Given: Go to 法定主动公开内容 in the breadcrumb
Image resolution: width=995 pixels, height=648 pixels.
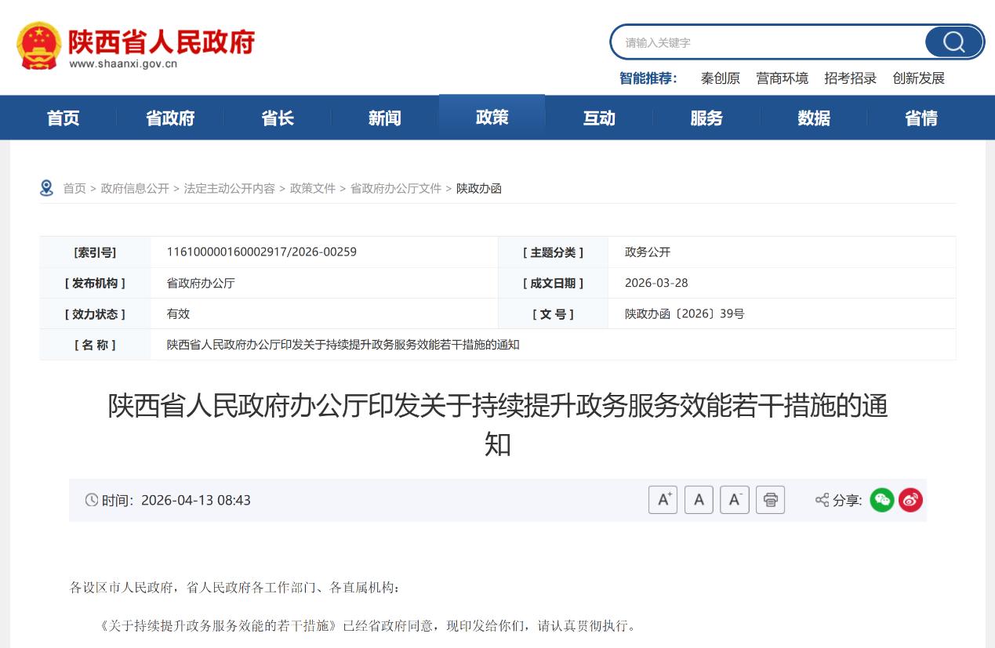Looking at the screenshot, I should click(230, 188).
